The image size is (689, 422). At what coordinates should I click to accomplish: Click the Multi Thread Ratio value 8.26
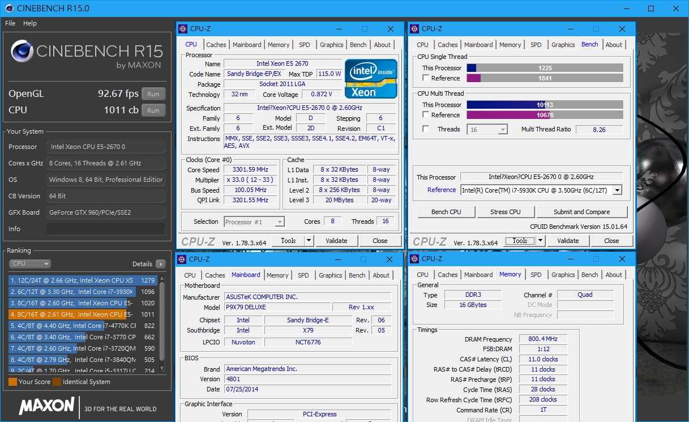tap(599, 130)
